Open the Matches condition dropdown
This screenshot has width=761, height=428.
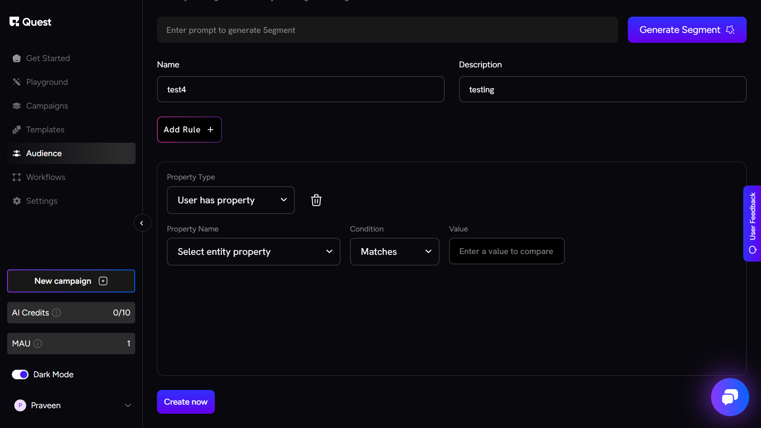pyautogui.click(x=394, y=252)
